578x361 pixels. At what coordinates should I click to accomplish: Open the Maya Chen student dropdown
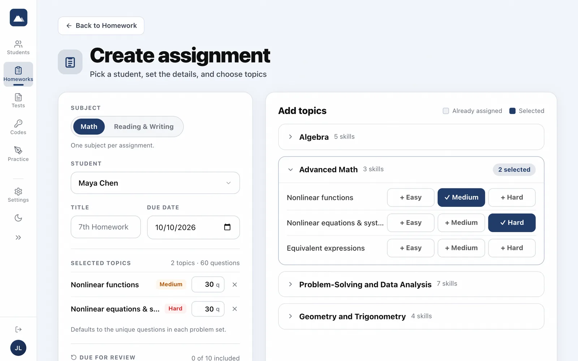155,183
